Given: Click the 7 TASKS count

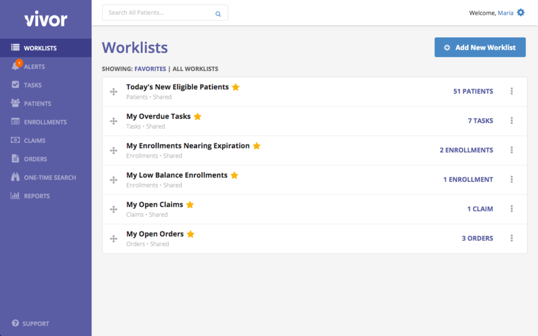Looking at the screenshot, I should coord(480,121).
